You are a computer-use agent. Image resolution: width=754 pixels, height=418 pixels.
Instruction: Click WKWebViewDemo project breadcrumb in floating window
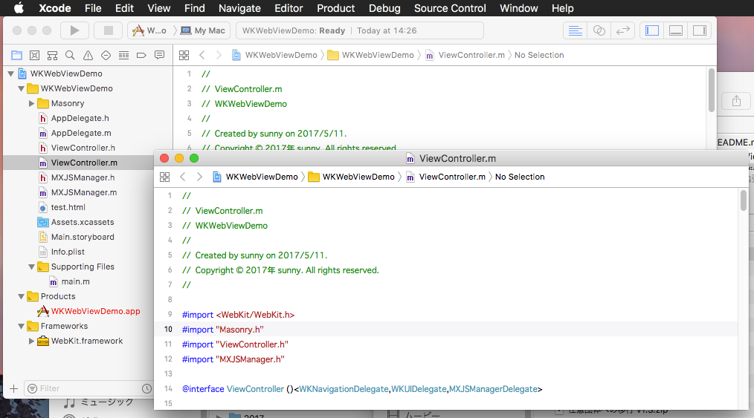[x=262, y=177]
